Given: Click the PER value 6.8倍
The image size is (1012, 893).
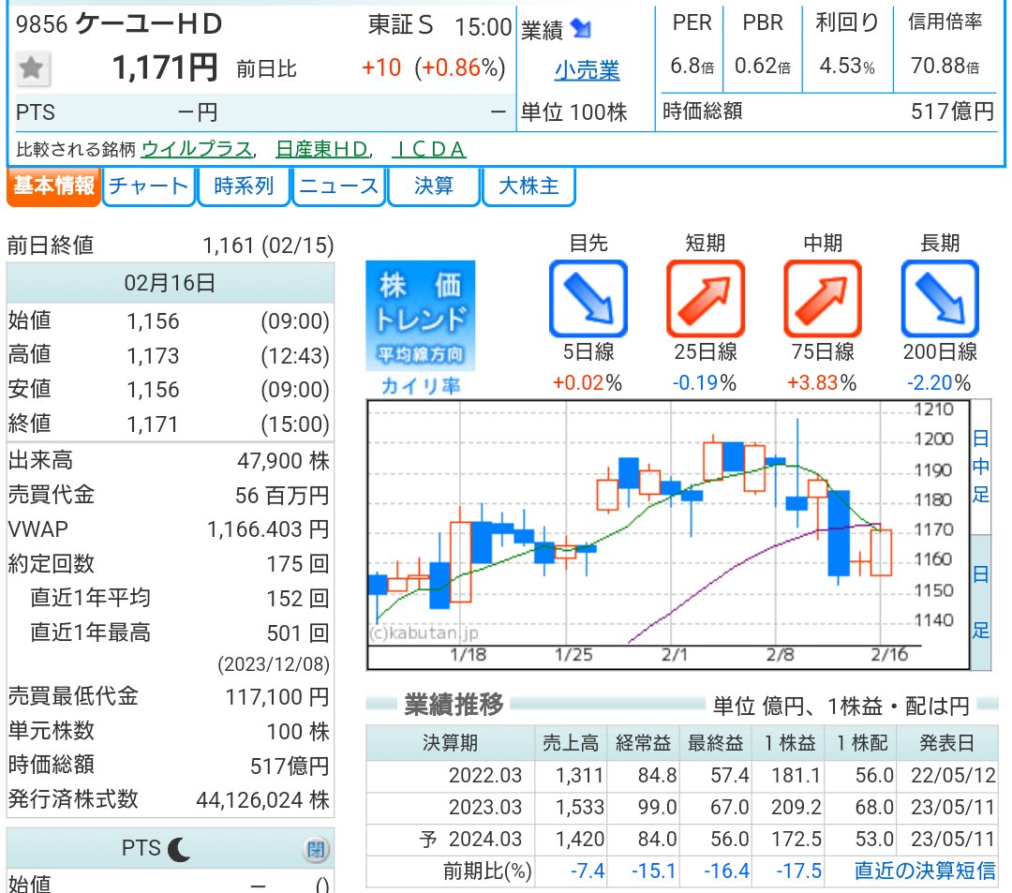Looking at the screenshot, I should click(692, 66).
